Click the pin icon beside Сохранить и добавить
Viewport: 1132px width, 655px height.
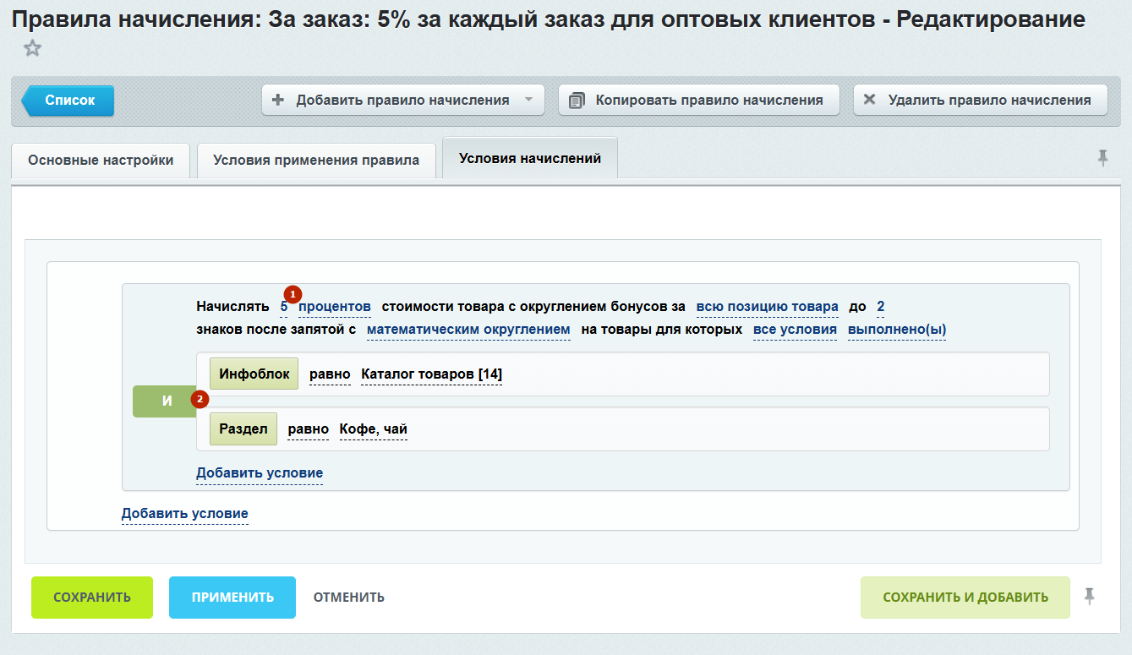[x=1090, y=597]
